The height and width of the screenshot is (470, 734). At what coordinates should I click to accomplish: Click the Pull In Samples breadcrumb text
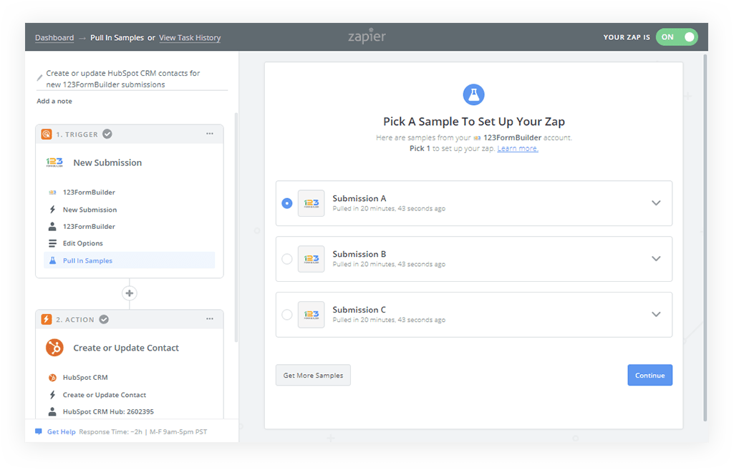(x=117, y=37)
